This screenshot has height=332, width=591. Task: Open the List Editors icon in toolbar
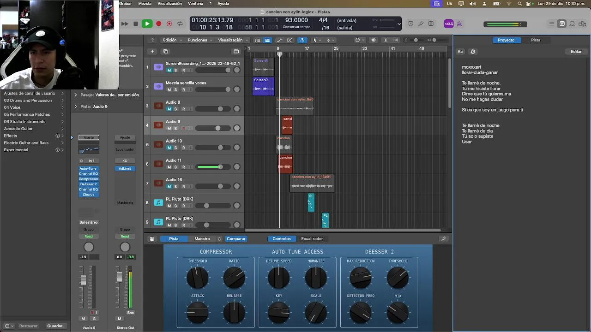(551, 24)
